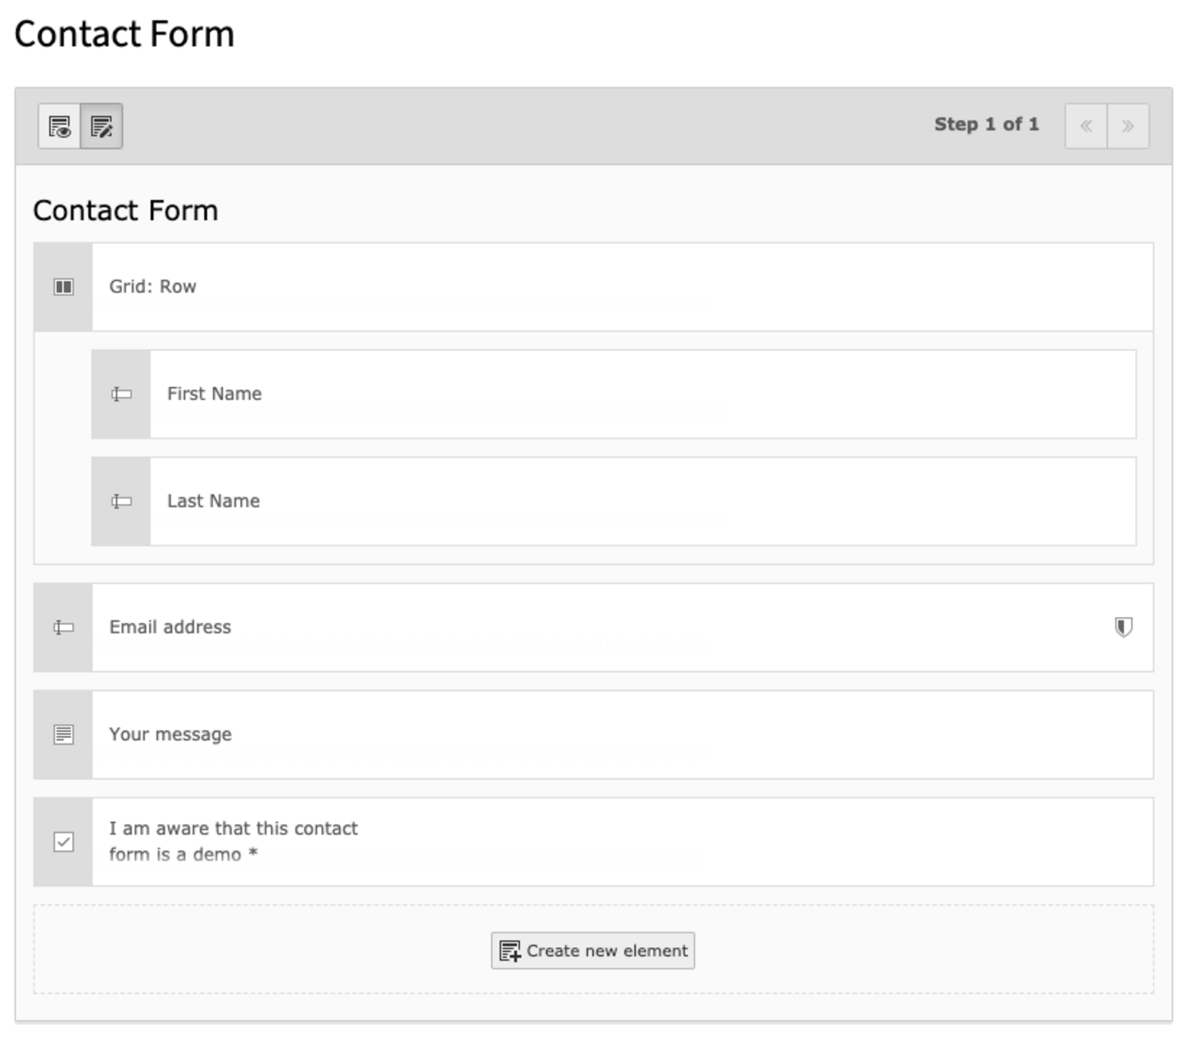Screen dimensions: 1192x1039
Task: Open the validator shield icon on Email address
Action: (1123, 626)
